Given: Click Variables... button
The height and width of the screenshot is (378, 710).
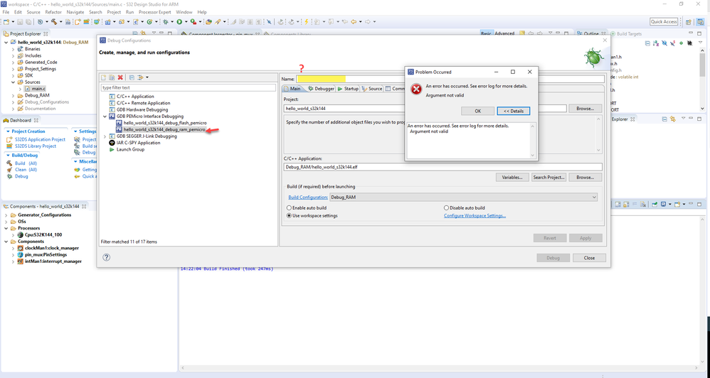Looking at the screenshot, I should [512, 177].
